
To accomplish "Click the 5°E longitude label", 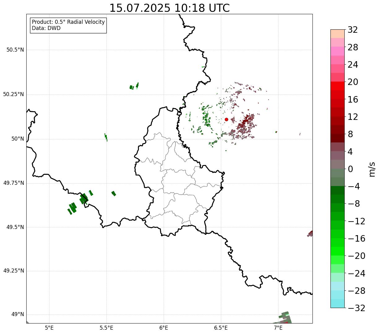I will tap(49, 328).
